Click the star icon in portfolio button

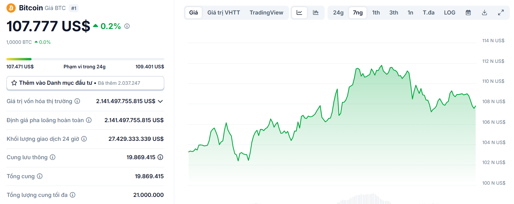[14, 83]
